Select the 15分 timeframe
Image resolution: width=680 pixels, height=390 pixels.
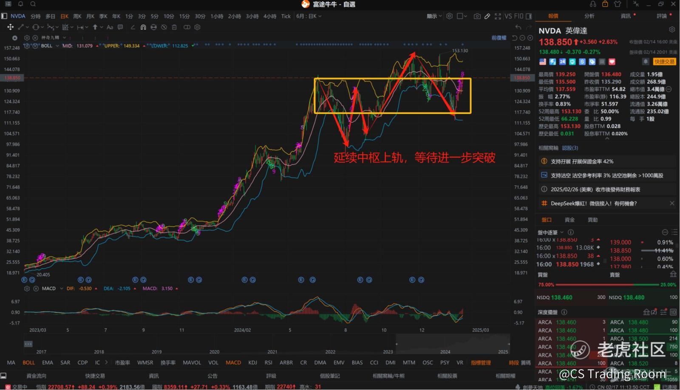coord(184,16)
